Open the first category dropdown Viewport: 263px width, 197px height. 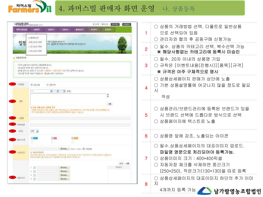coord(41,91)
